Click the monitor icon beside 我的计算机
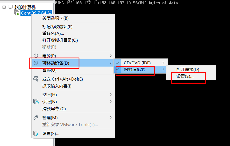 click(10, 7)
